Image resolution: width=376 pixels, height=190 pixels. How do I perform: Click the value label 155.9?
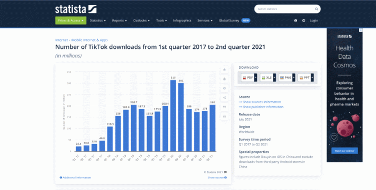click(x=150, y=114)
